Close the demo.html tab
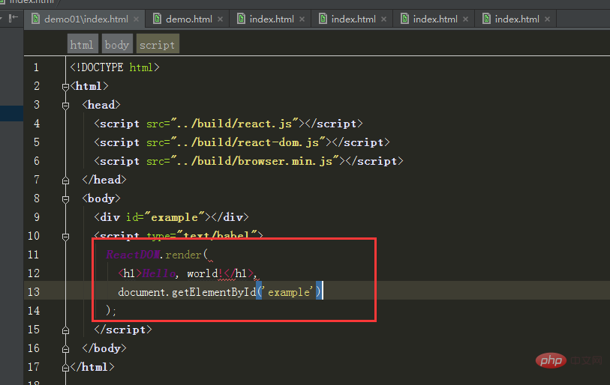 (x=220, y=19)
